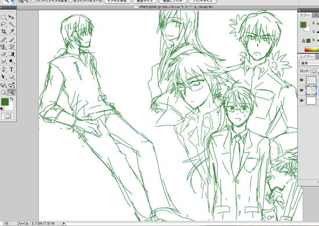Select the Clone Stamp tool
Image resolution: width=319 pixels, height=226 pixels.
click(4, 47)
